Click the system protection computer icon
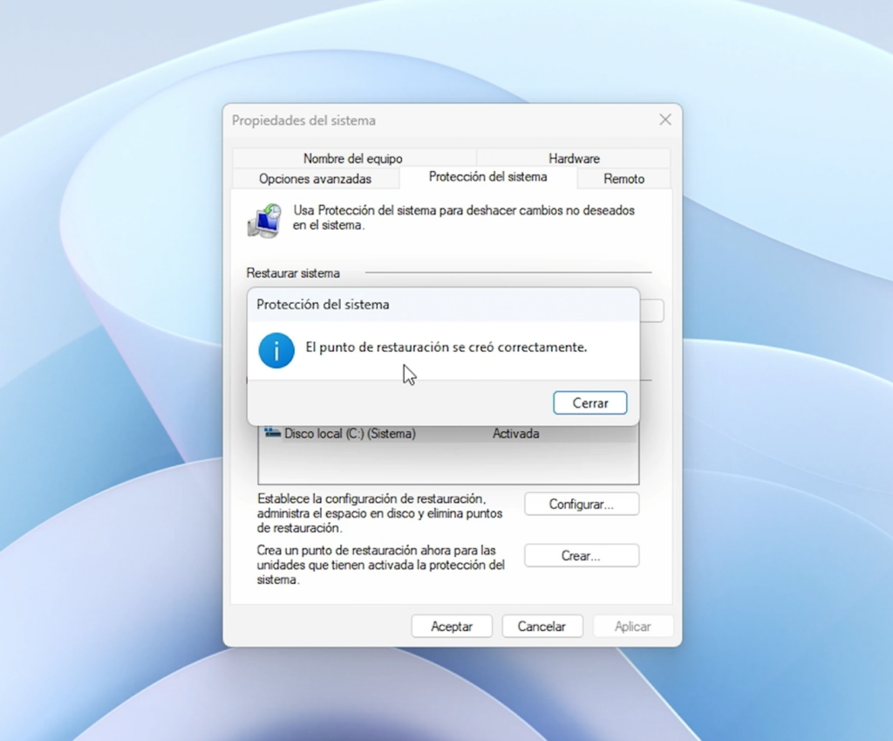Screen dimensions: 893x741 point(264,221)
